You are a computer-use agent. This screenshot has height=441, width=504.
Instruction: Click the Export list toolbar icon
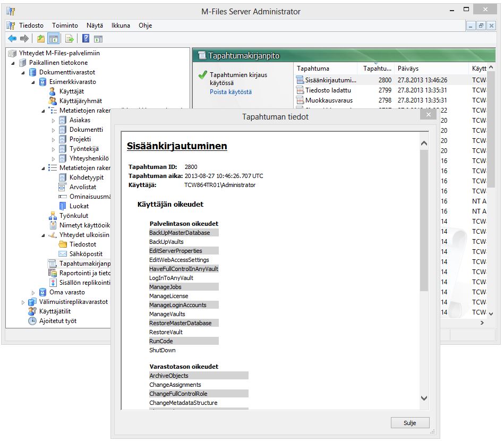coord(70,39)
